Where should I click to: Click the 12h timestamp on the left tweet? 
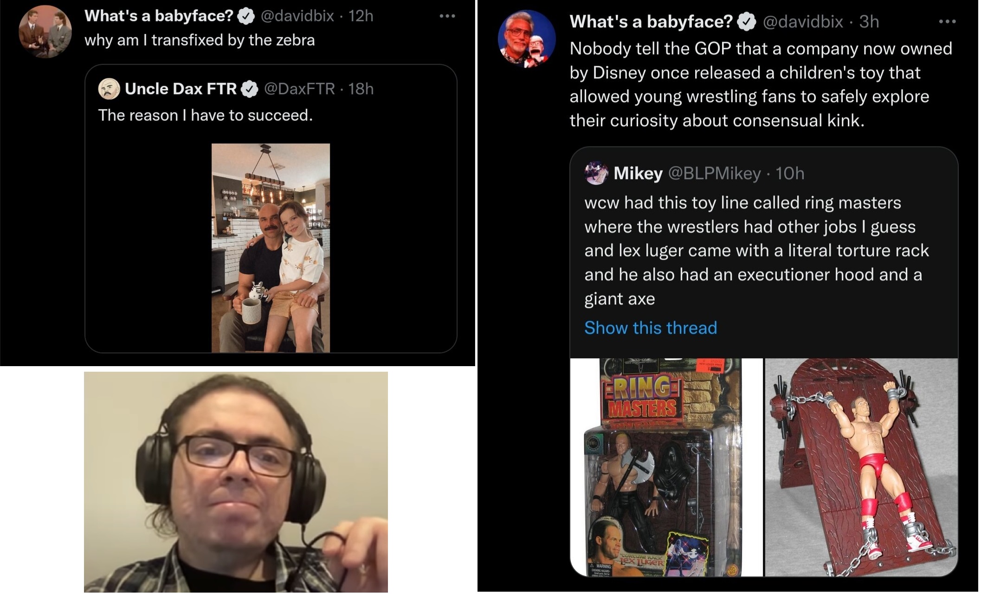(361, 16)
